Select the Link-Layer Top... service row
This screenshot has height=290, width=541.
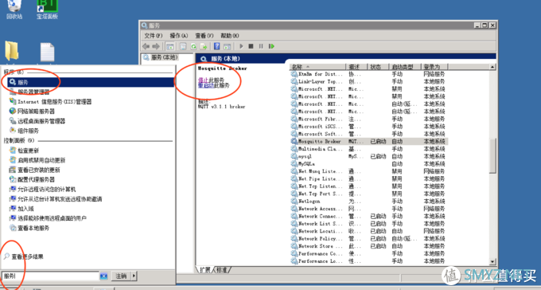(x=369, y=81)
